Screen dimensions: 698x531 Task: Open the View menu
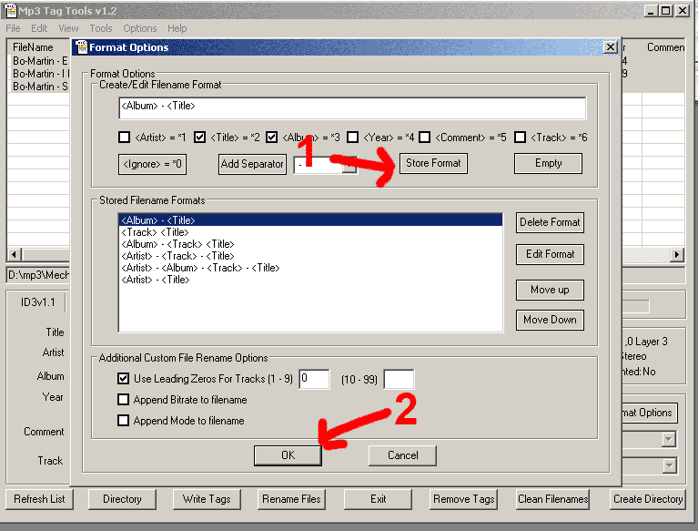pos(68,28)
